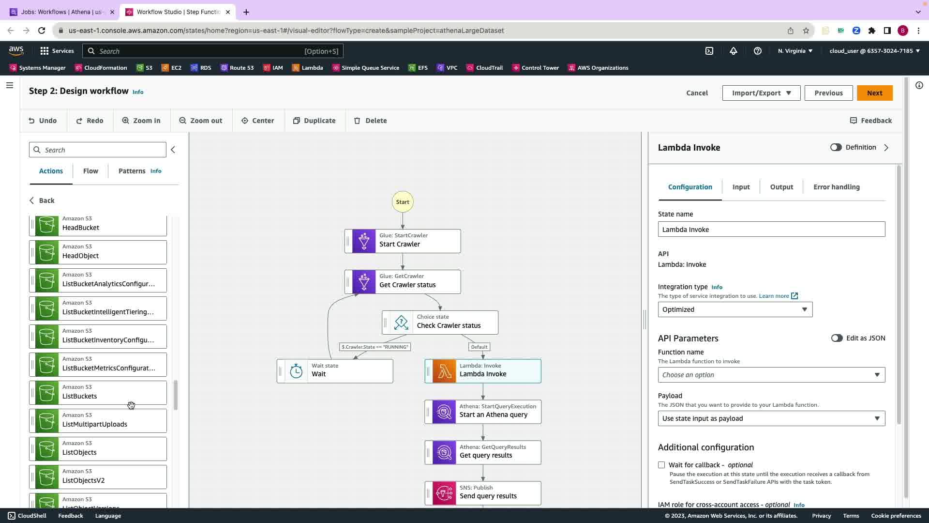929x523 pixels.
Task: Click the Lambda Invoke state icon
Action: [x=444, y=371]
